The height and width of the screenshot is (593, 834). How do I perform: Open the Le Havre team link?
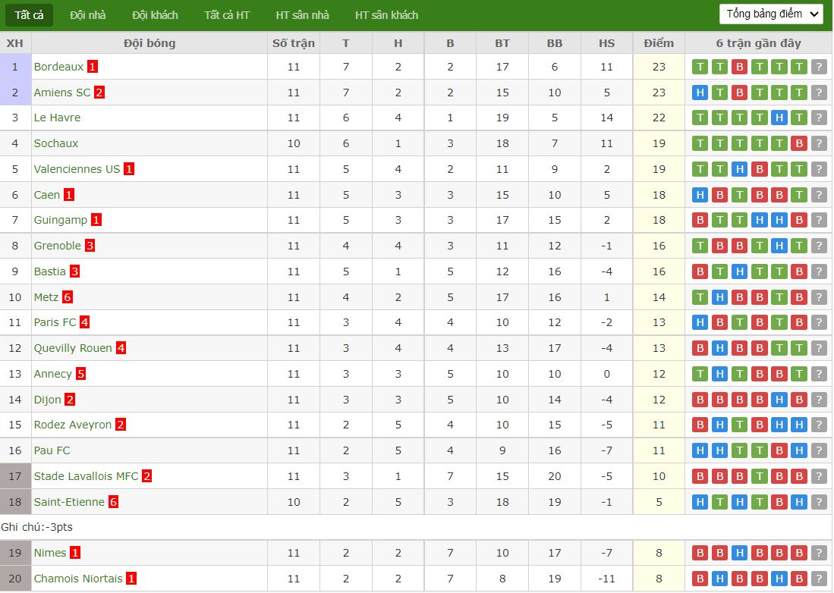[58, 118]
